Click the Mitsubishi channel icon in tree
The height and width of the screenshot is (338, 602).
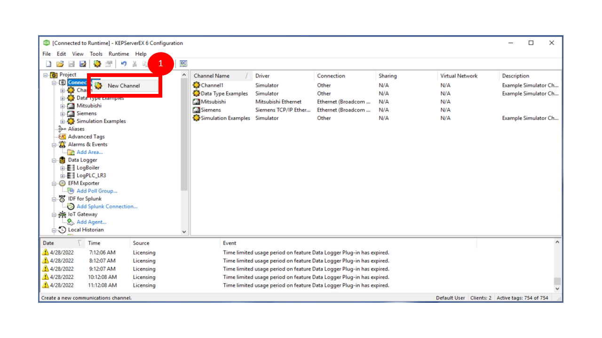[71, 106]
